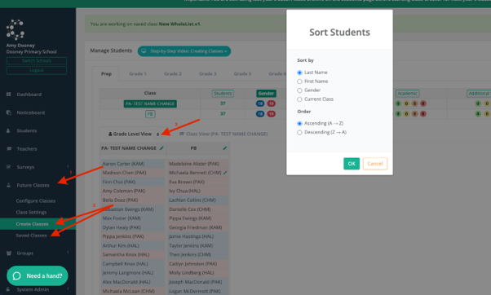Click the Surveys checkbox icon
Image resolution: width=491 pixels, height=295 pixels.
8,167
